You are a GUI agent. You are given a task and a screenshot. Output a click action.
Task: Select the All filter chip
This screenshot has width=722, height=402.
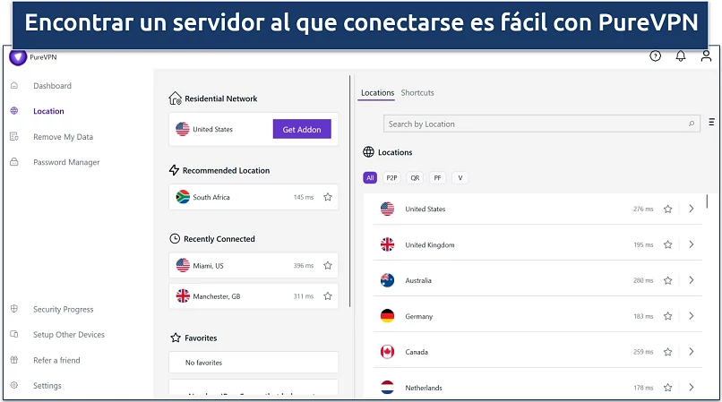click(370, 178)
